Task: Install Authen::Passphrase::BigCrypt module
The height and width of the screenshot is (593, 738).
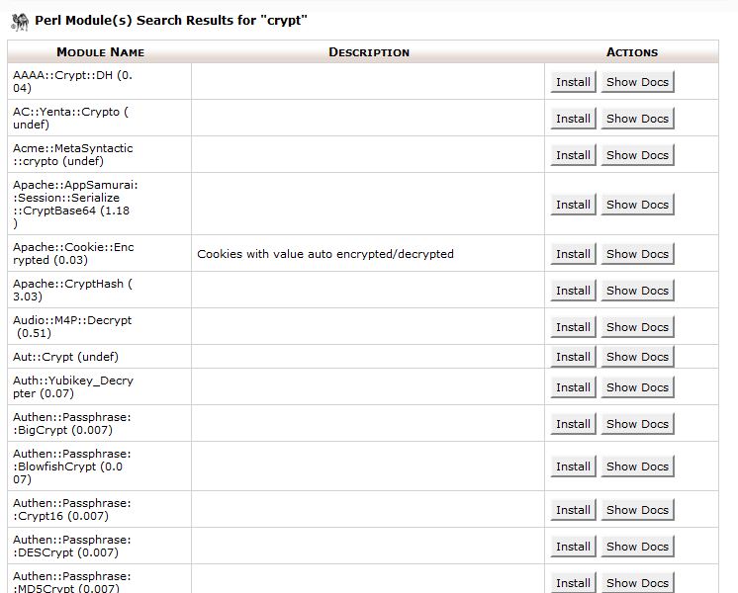Action: coord(573,424)
